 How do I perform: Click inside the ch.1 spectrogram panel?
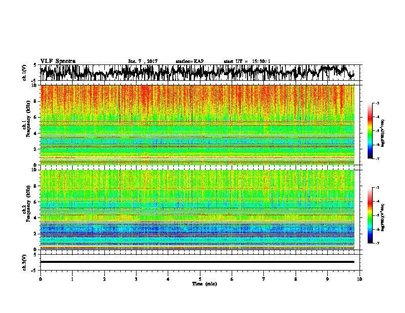[197, 125]
